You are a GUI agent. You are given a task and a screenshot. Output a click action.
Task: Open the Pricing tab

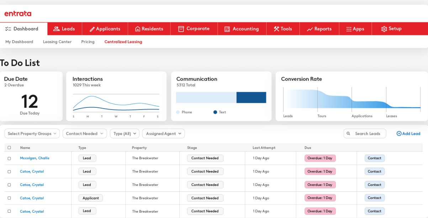coord(88,42)
